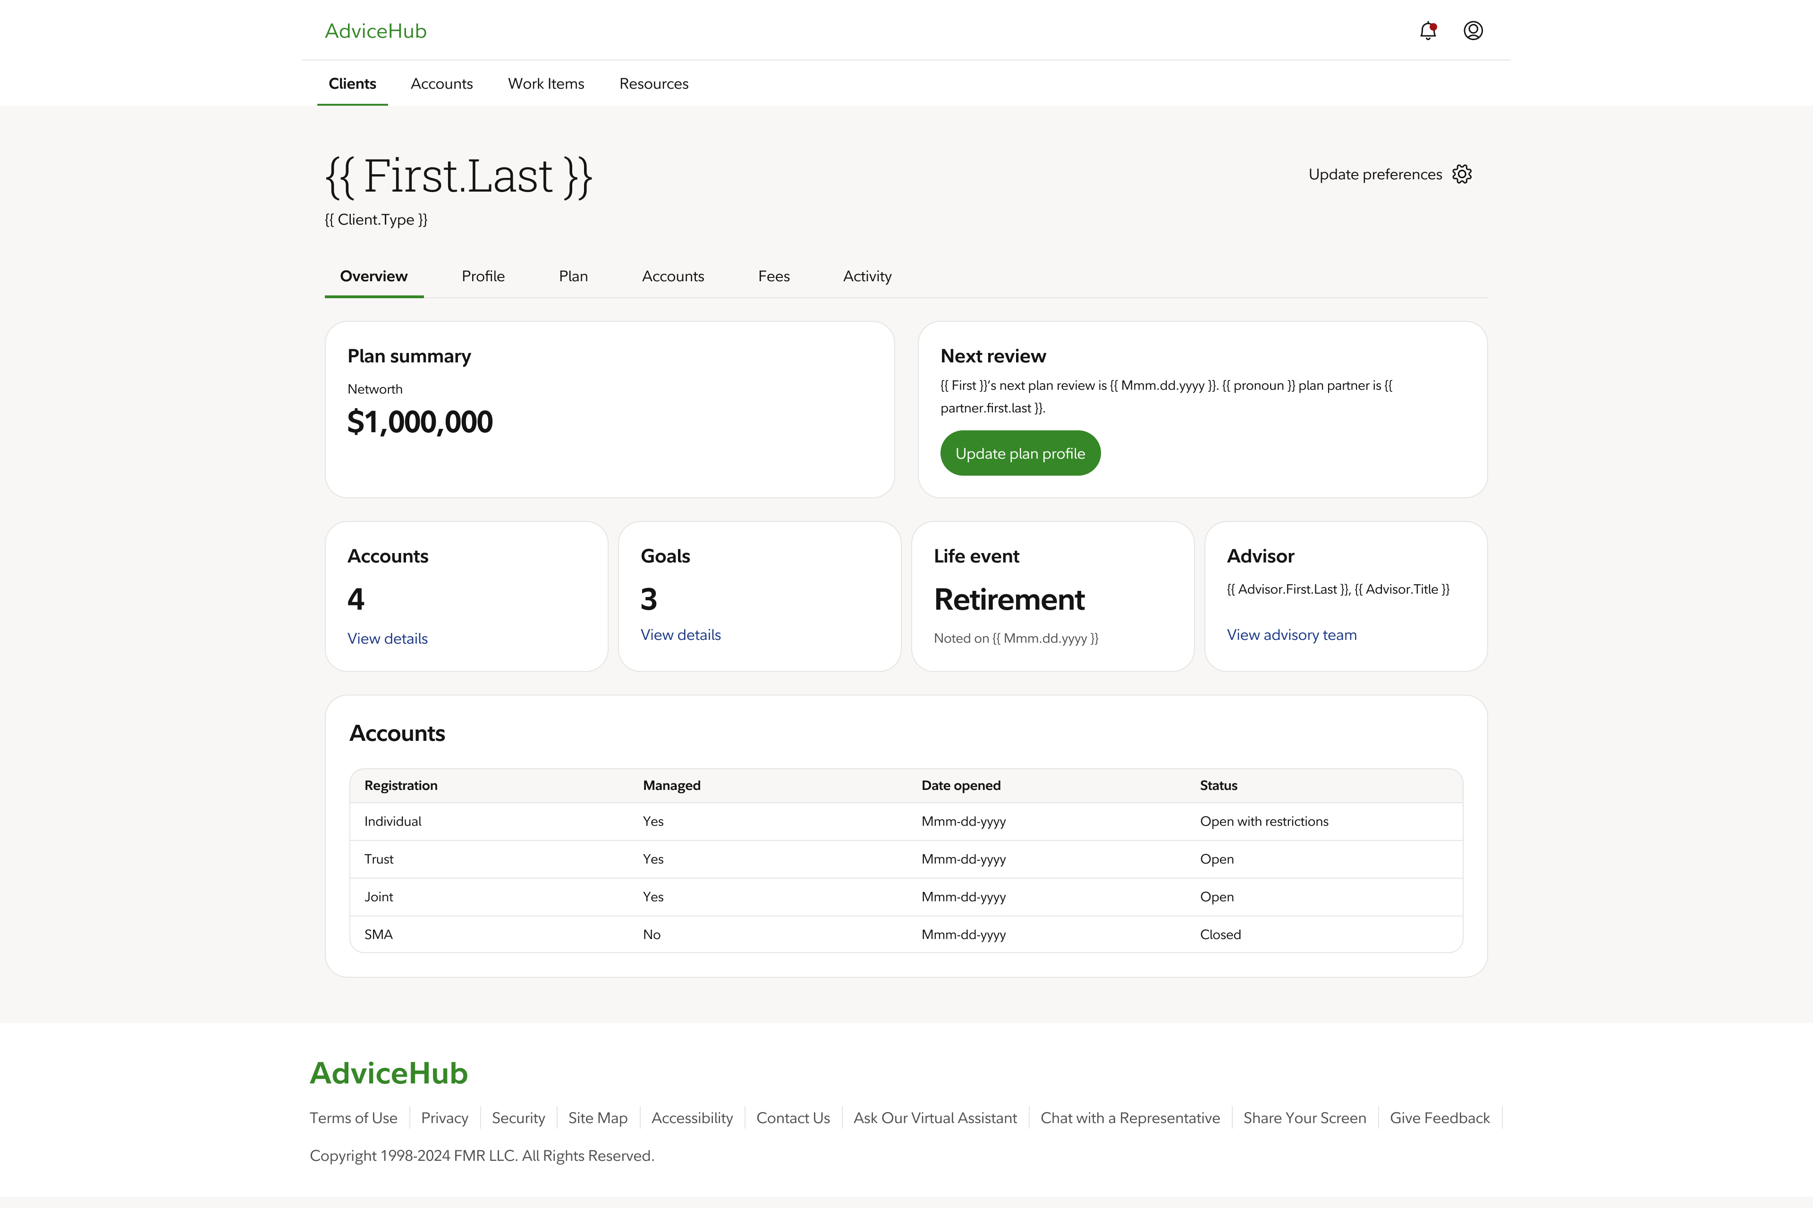The height and width of the screenshot is (1208, 1813).
Task: Click the preferences gear icon
Action: click(1462, 174)
